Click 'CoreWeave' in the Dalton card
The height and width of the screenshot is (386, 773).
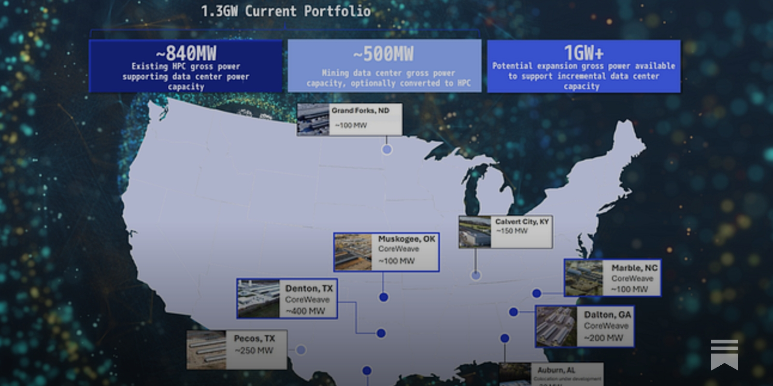click(606, 326)
